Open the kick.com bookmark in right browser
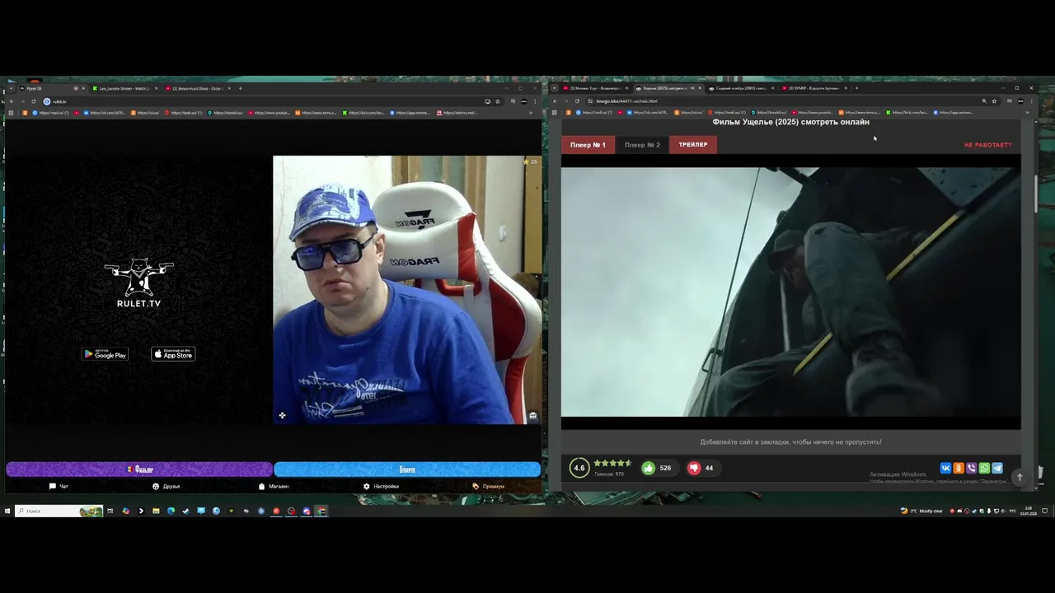Image resolution: width=1055 pixels, height=593 pixels. pyautogui.click(x=907, y=113)
